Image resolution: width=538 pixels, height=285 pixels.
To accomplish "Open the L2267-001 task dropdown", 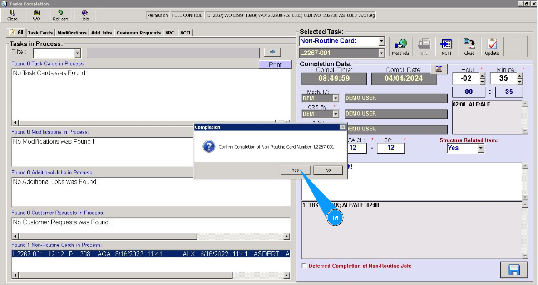I will pos(381,53).
